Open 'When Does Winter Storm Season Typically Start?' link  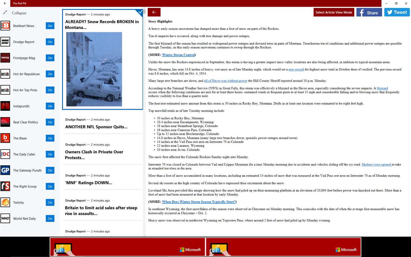click(199, 202)
